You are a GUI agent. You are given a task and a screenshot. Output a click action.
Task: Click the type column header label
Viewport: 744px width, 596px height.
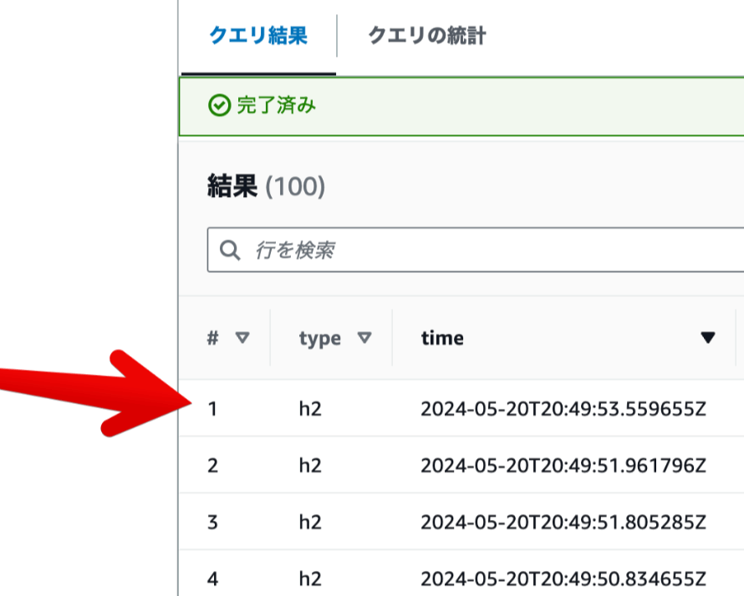[320, 339]
